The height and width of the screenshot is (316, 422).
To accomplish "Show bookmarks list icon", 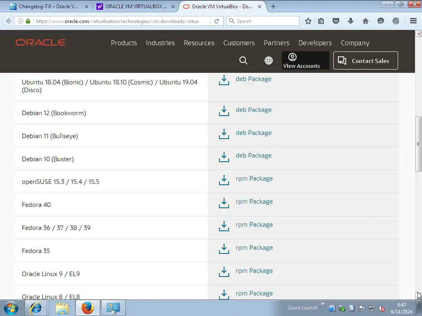I will [321, 21].
